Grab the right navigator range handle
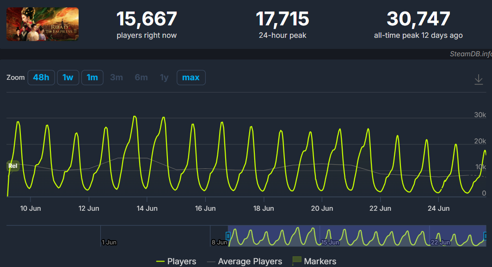The width and height of the screenshot is (492, 267). [486, 236]
